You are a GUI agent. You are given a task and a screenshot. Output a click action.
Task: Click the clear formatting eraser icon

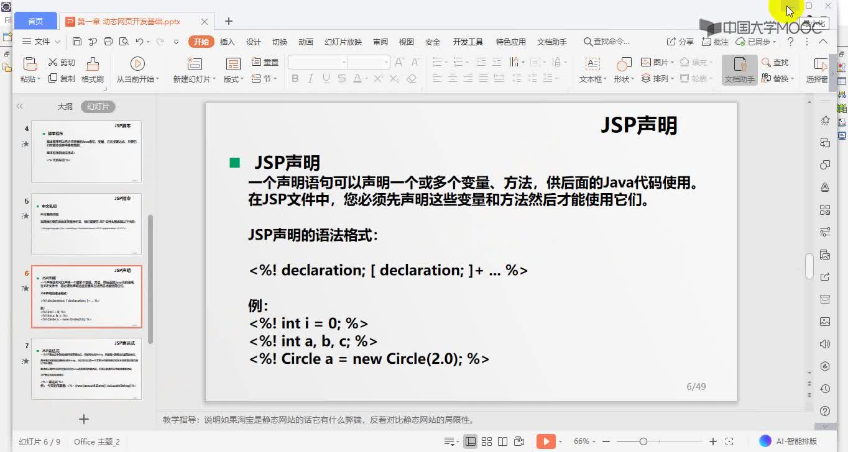[x=412, y=79]
